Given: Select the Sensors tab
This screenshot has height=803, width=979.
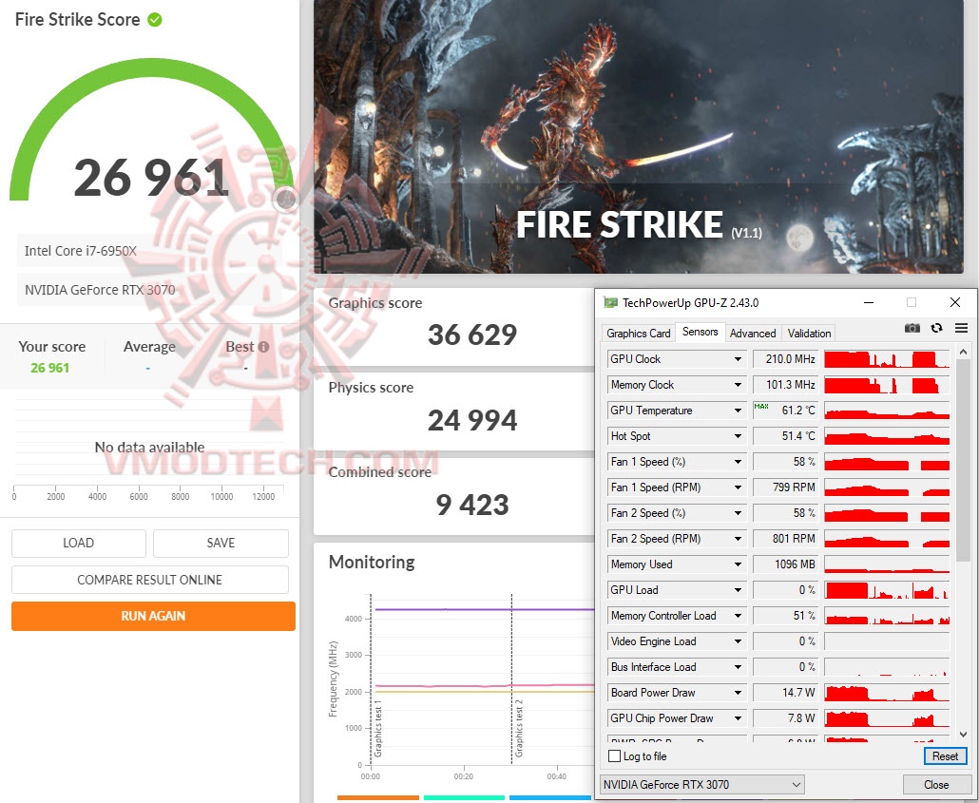Looking at the screenshot, I should click(700, 332).
